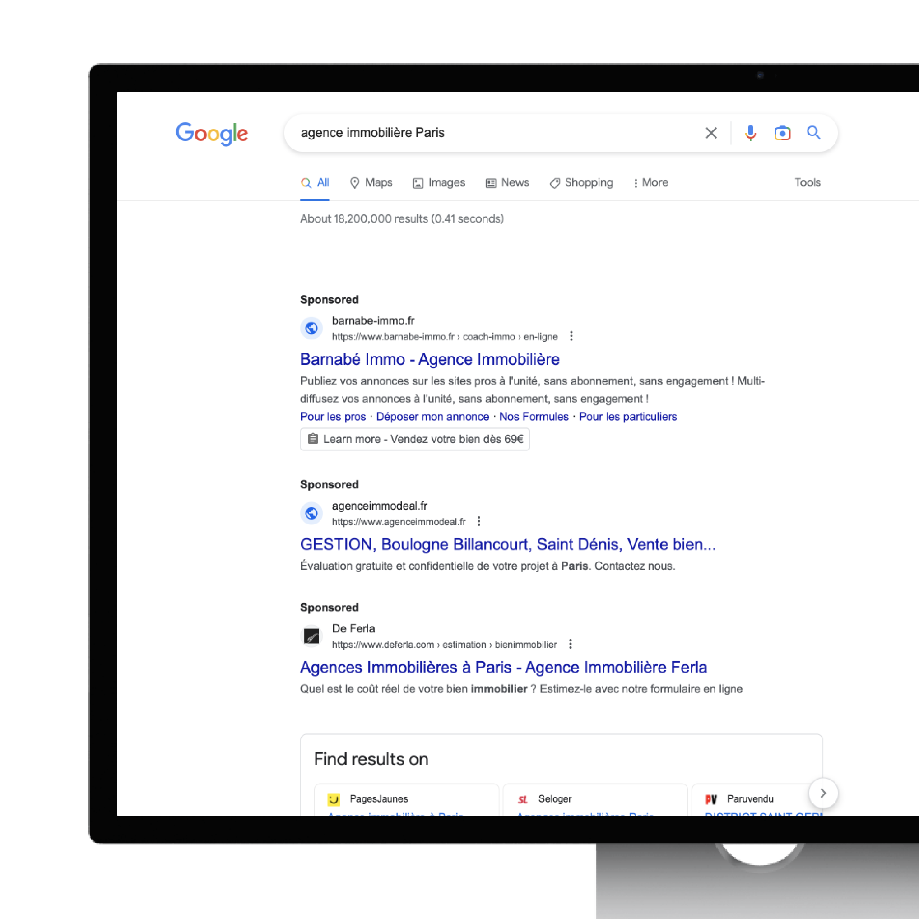Expand the More search filters menu
The width and height of the screenshot is (919, 919).
click(650, 183)
